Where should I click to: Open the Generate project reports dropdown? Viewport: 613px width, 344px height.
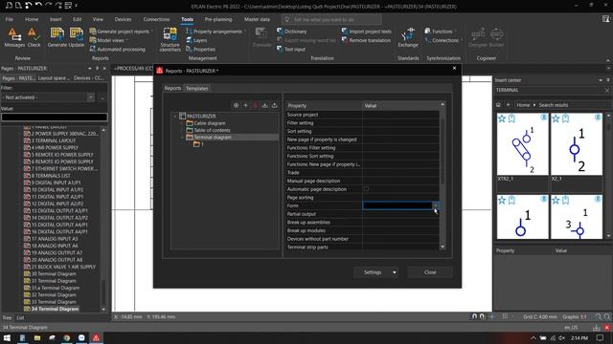[x=152, y=32]
